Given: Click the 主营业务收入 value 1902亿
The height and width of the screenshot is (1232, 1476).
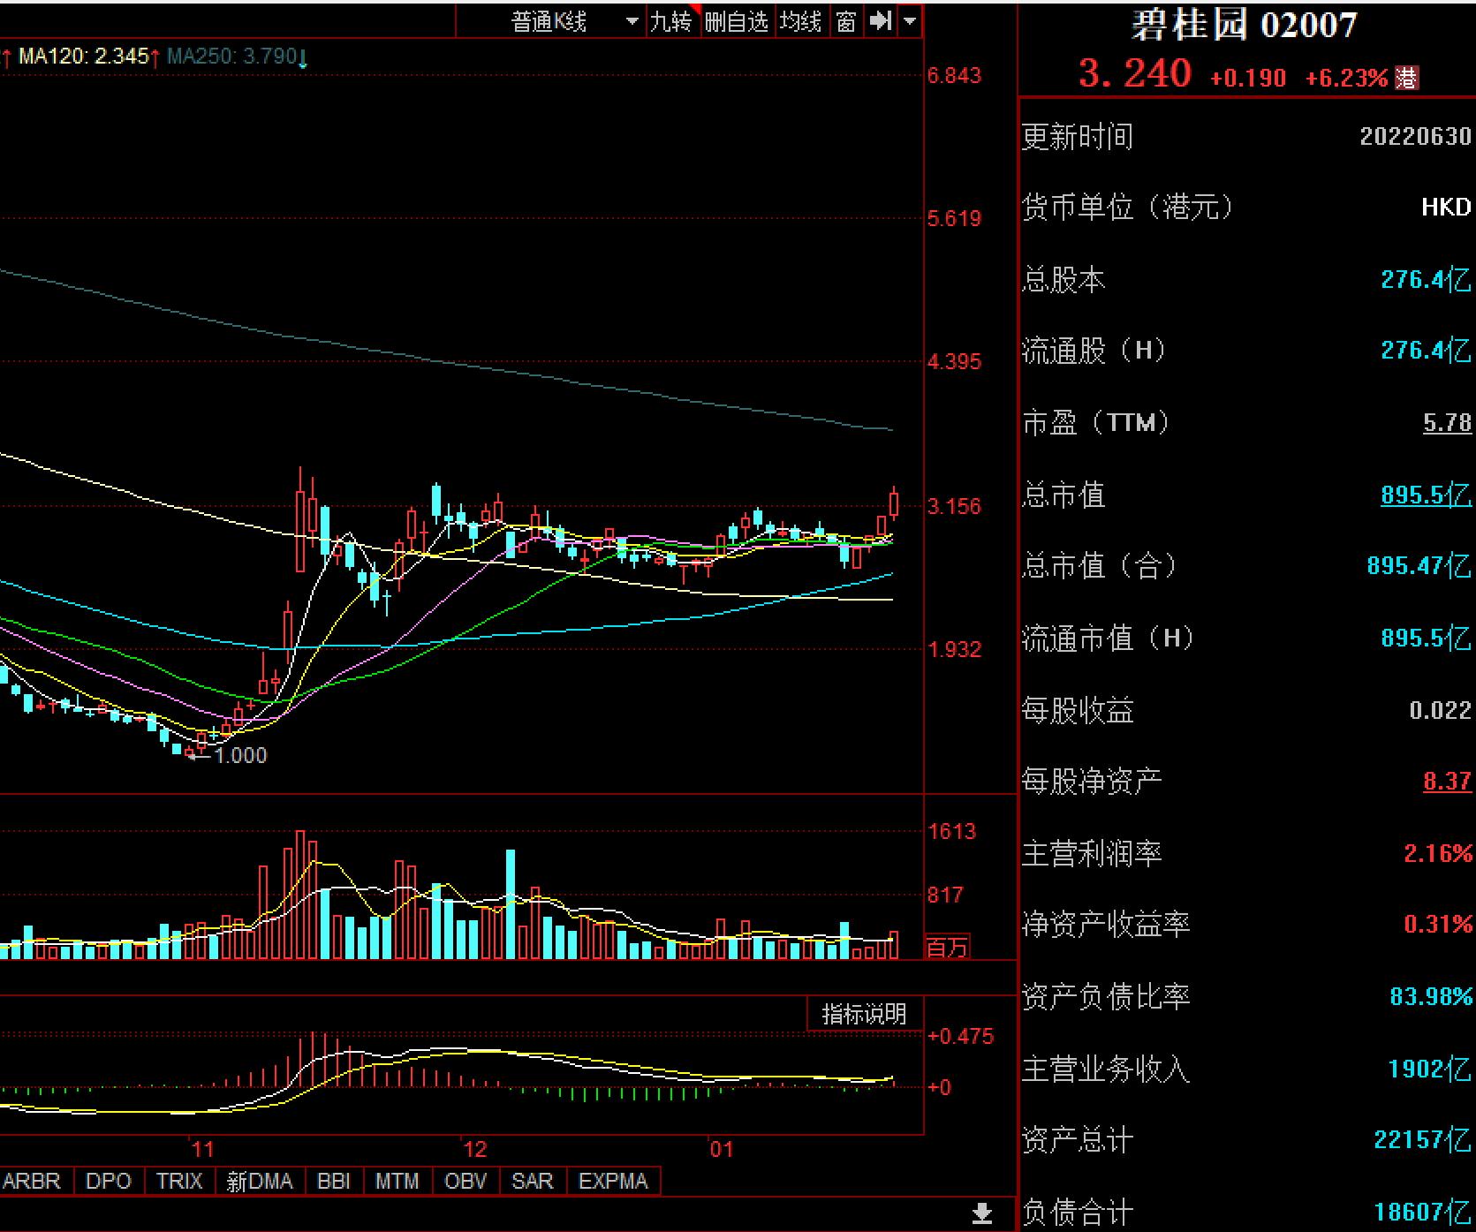Looking at the screenshot, I should 1429,1069.
